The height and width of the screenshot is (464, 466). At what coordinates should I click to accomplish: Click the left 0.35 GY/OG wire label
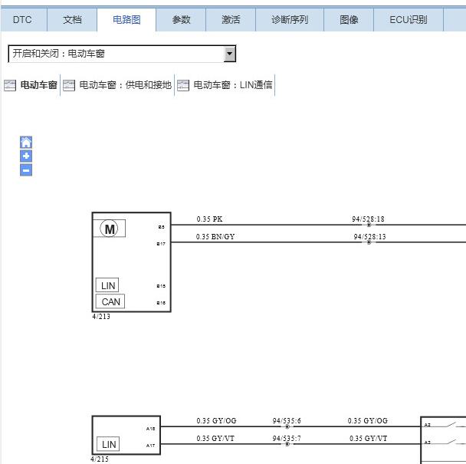[x=216, y=421]
